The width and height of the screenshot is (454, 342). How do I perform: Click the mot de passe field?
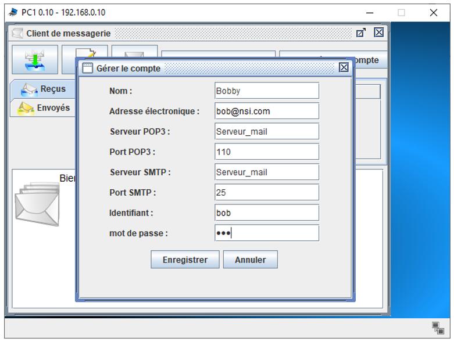point(266,233)
